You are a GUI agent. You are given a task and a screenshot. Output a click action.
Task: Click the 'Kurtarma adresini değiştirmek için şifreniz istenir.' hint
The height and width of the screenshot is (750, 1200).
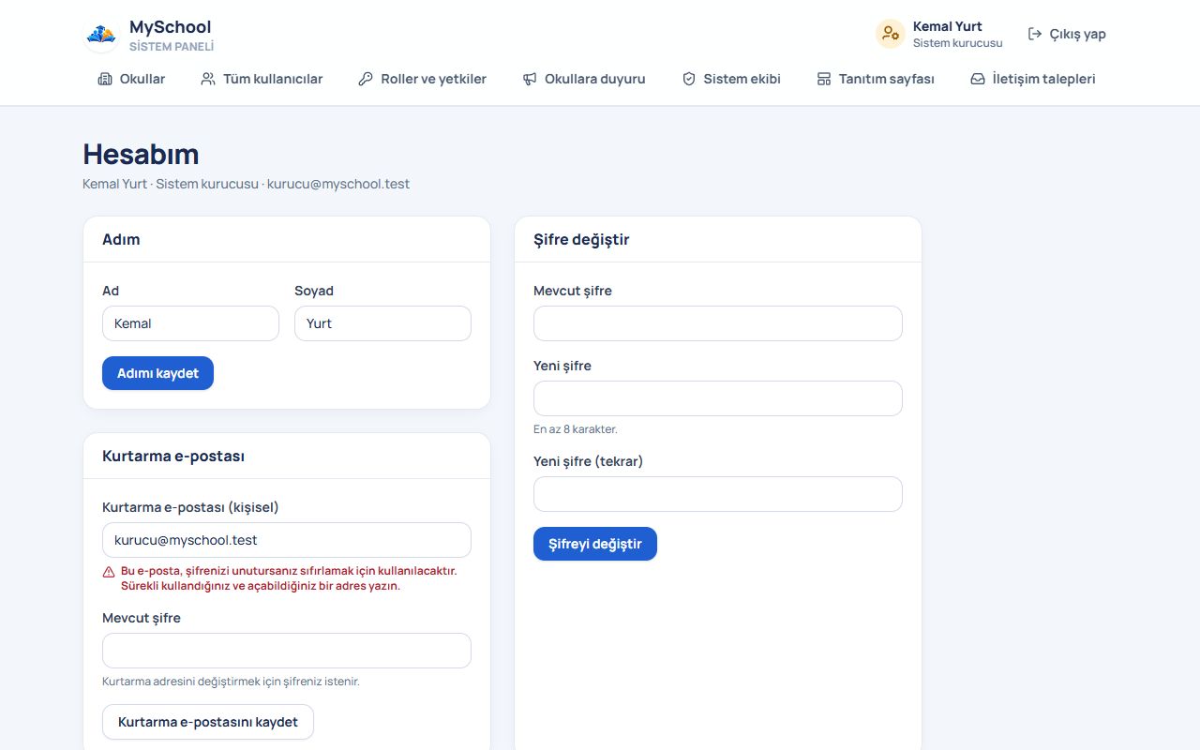point(231,682)
